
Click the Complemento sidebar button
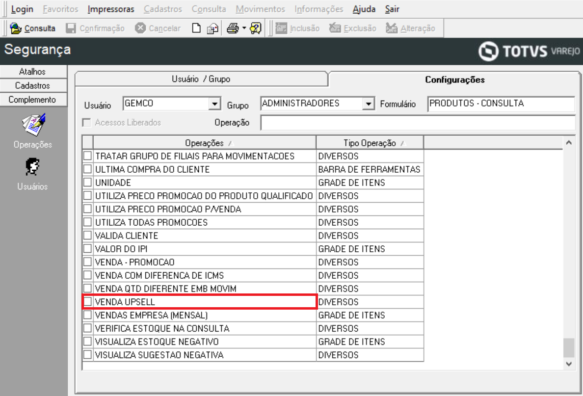33,100
